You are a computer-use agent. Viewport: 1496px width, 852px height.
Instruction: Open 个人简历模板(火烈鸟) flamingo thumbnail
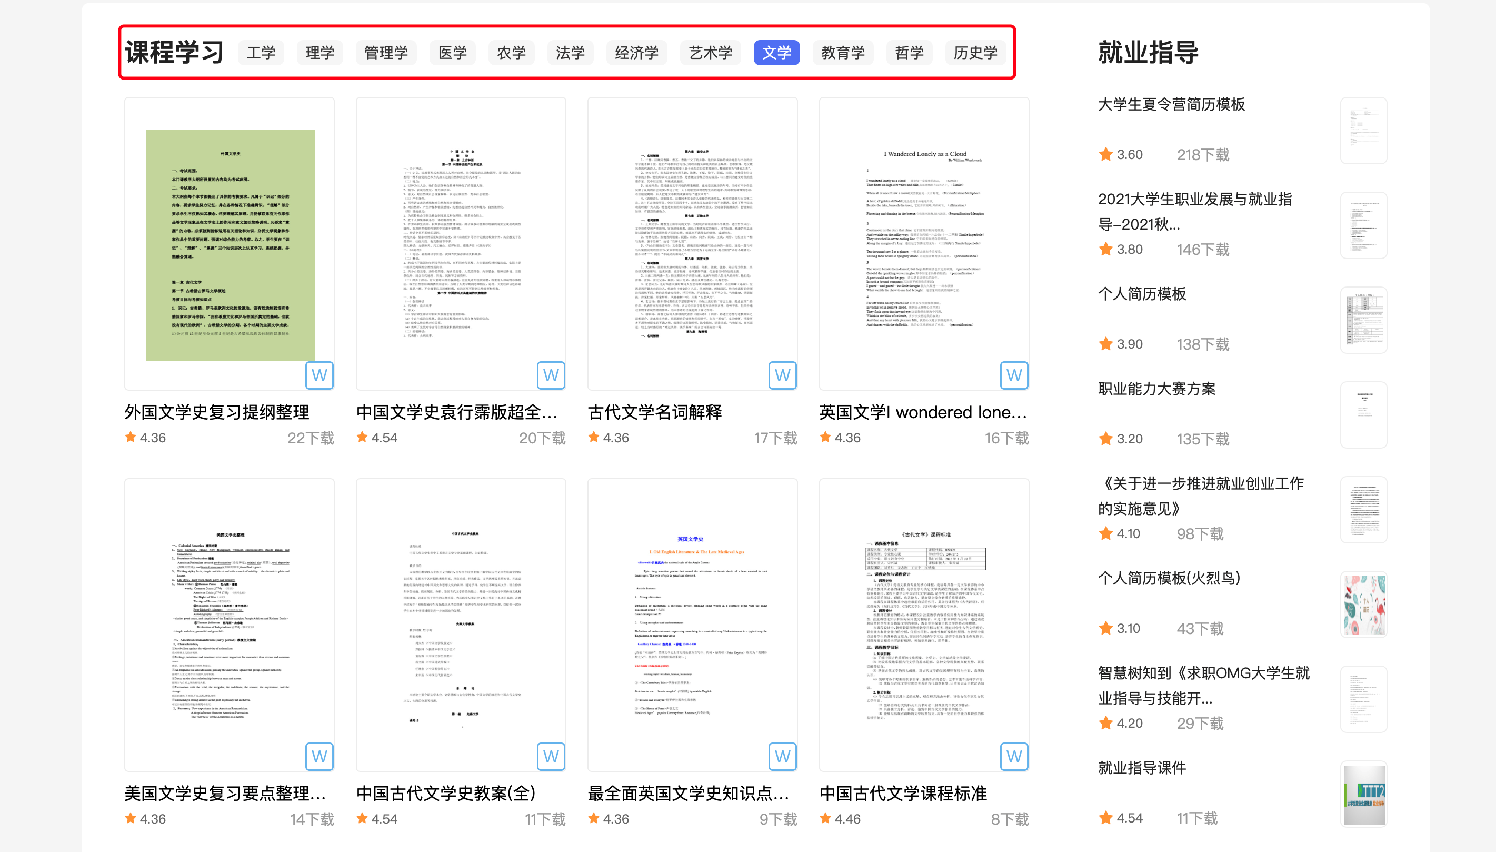1363,605
